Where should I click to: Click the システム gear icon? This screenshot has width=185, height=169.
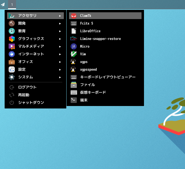[12, 77]
